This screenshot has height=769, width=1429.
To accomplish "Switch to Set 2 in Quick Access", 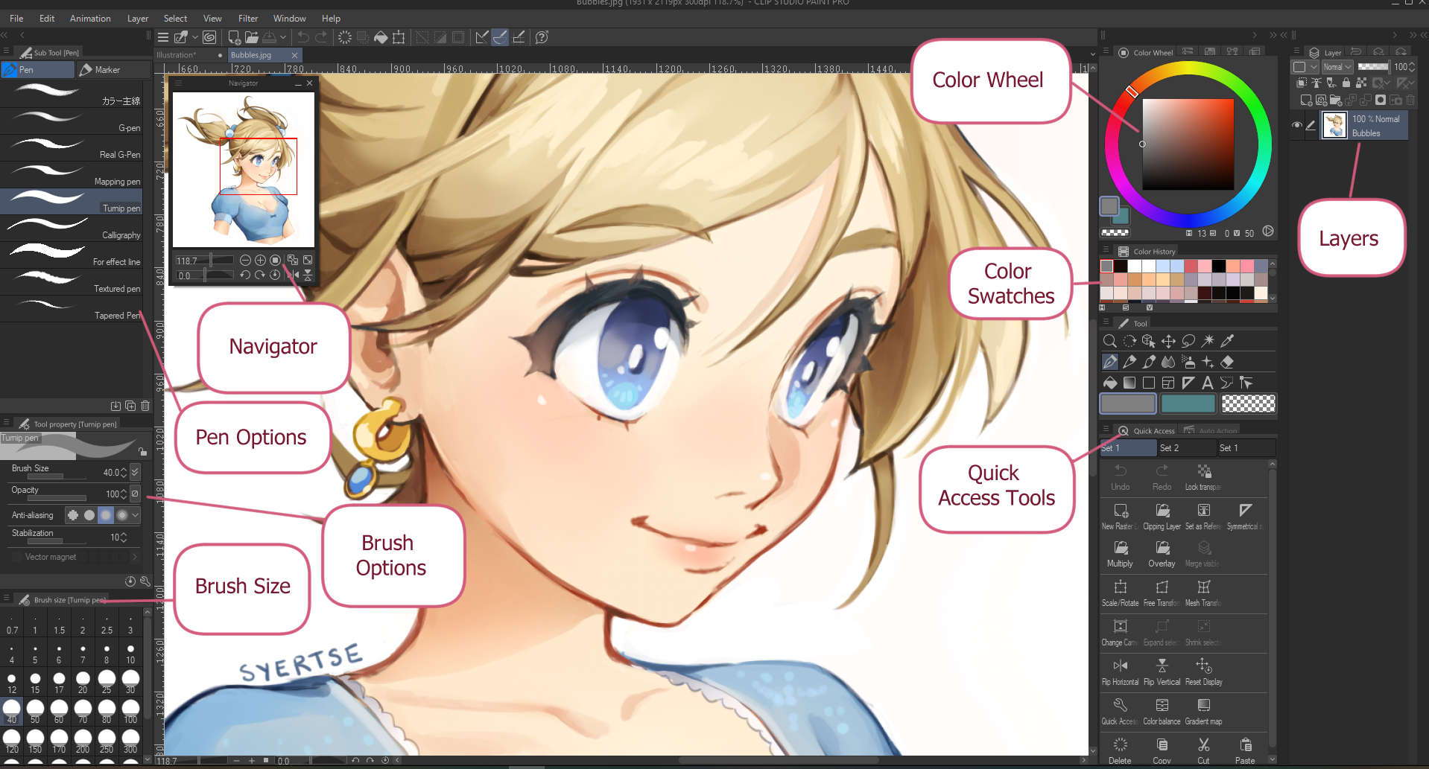I will click(1187, 447).
